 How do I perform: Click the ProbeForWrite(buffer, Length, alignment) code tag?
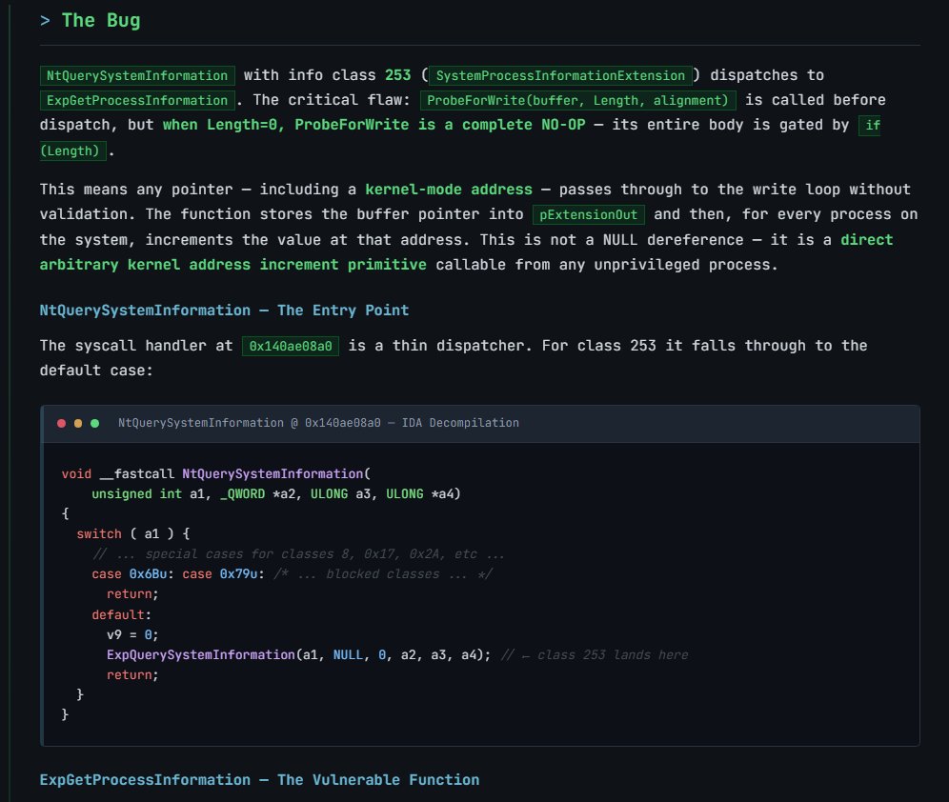578,100
